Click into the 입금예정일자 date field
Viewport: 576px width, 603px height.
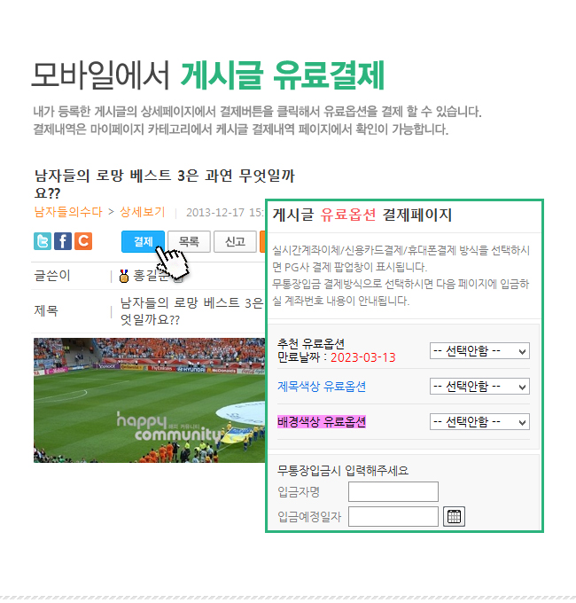pyautogui.click(x=393, y=516)
